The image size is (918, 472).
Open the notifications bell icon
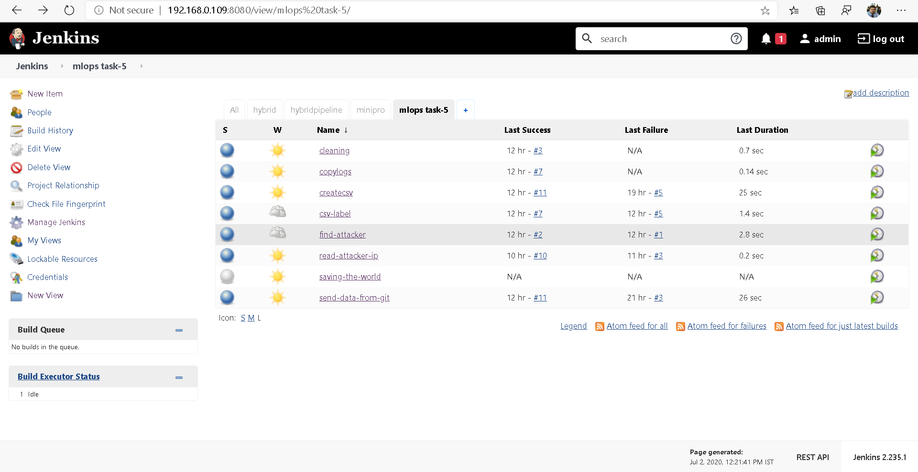766,39
